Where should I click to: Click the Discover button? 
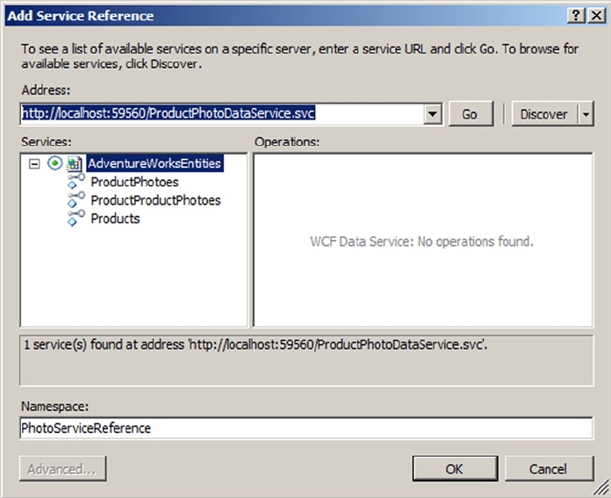click(544, 114)
